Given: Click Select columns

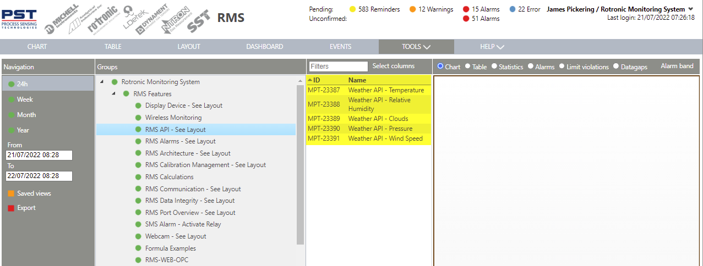Looking at the screenshot, I should tap(394, 66).
